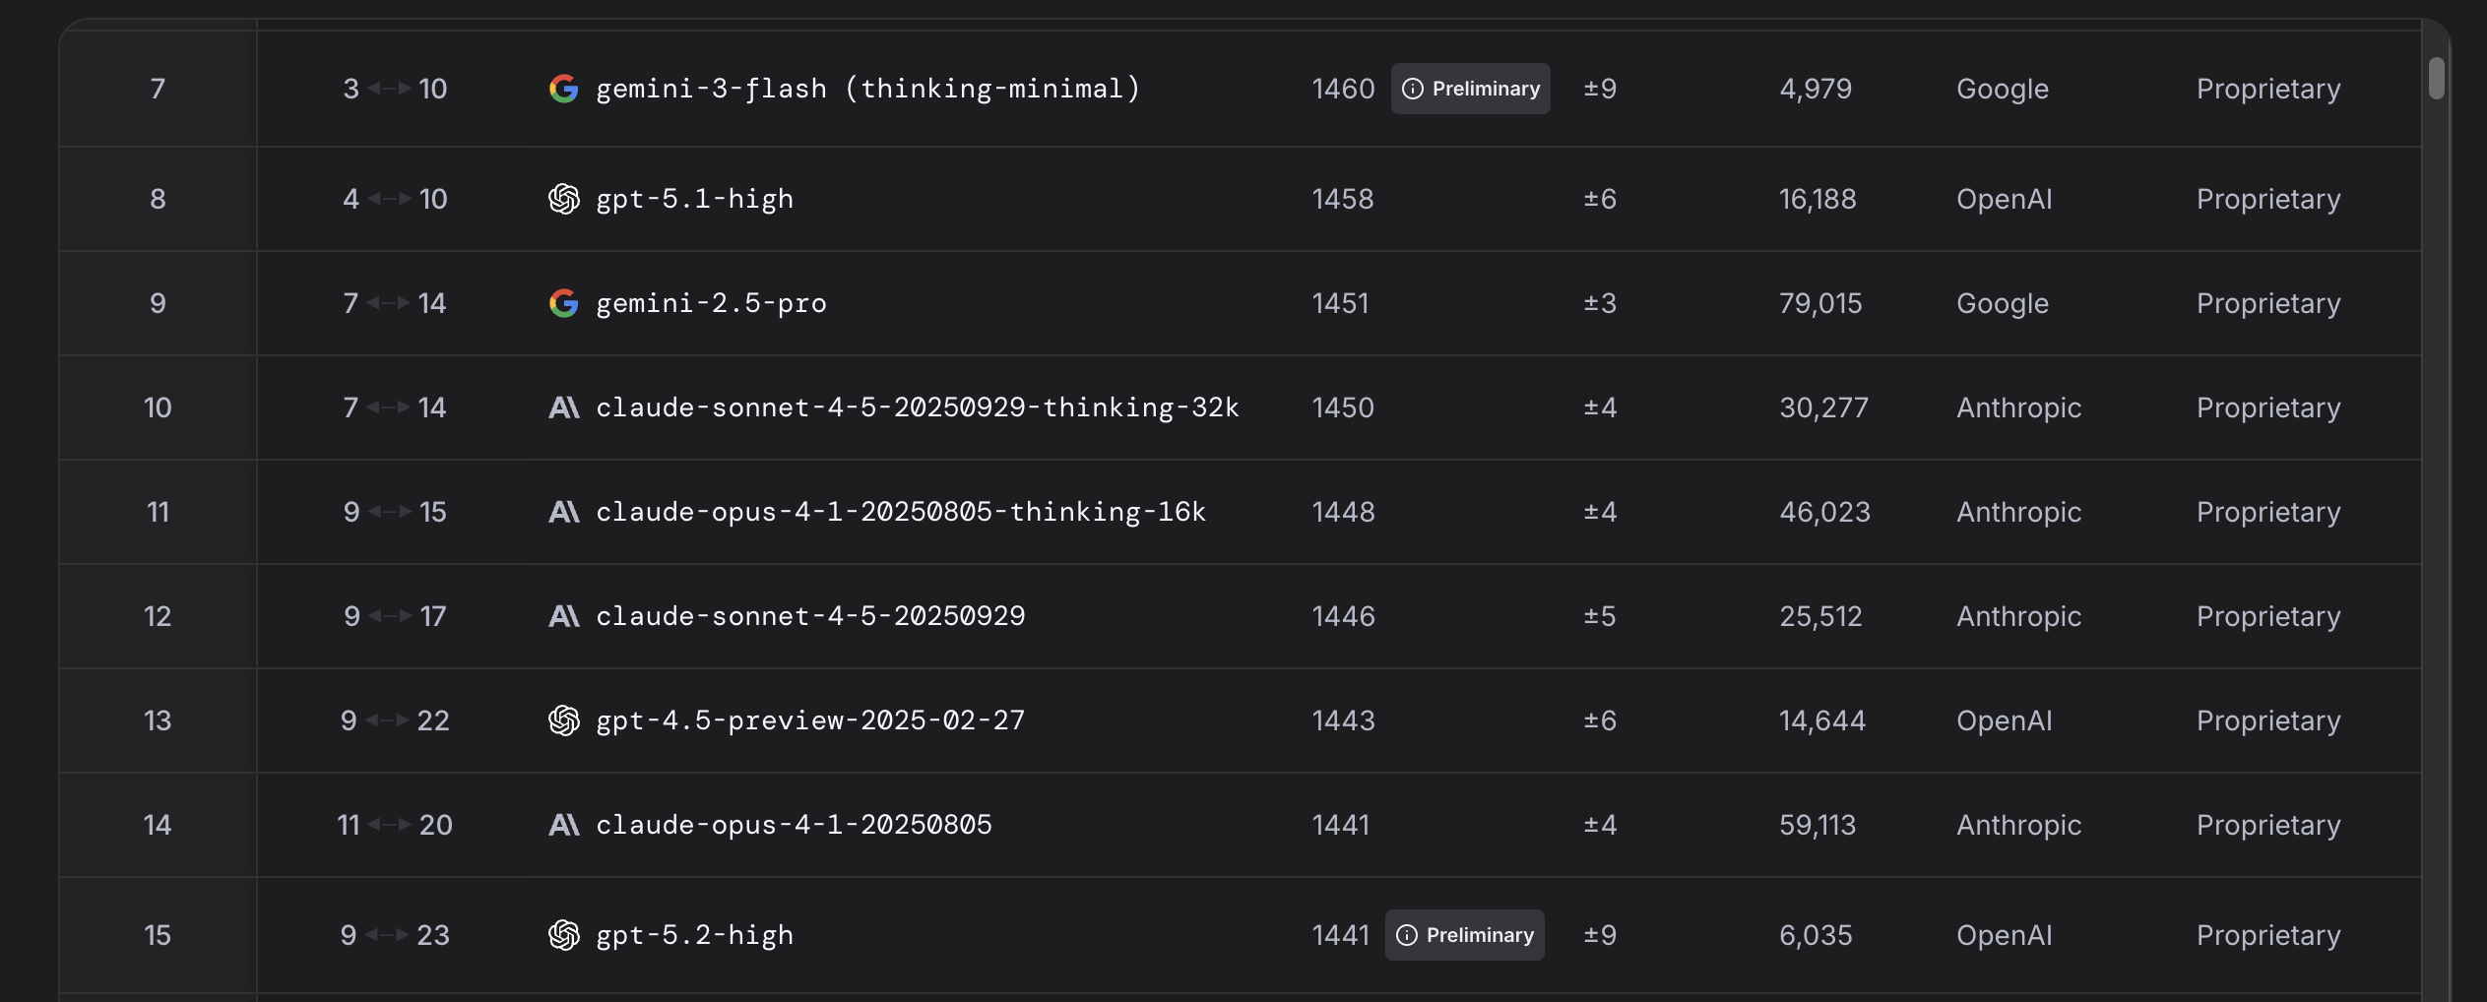Click OpenAI logo beside gpt-4.5-preview-2025-02-27
This screenshot has width=2487, height=1002.
[x=563, y=720]
